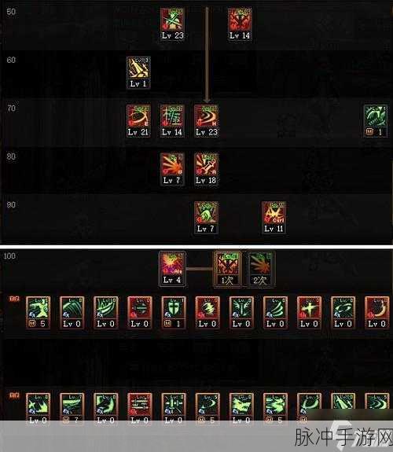Click the red cross TP skill at Lv 0
393x452 pixels.
click(309, 313)
